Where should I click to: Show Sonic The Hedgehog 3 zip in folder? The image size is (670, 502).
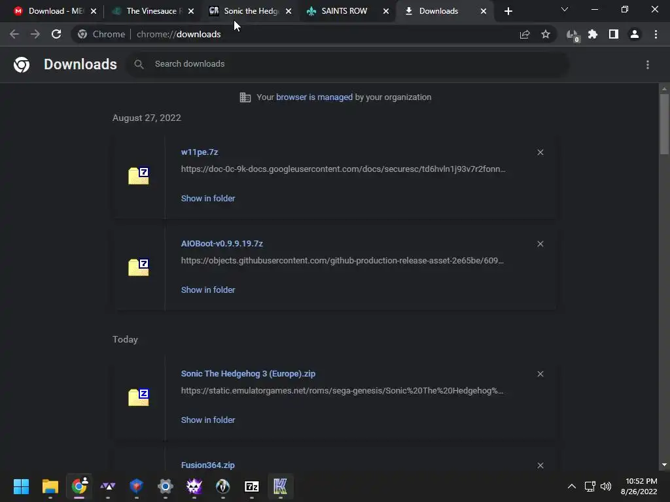pos(208,420)
